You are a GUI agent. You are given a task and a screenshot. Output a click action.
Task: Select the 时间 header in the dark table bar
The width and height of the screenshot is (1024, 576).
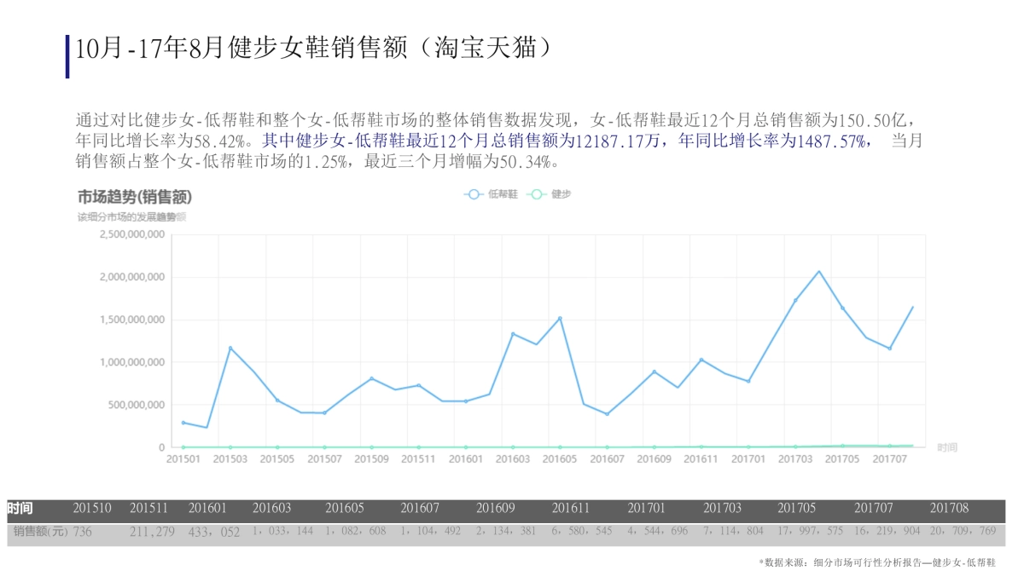click(20, 508)
